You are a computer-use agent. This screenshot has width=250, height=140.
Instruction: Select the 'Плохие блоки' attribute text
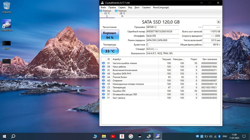[x=120, y=77]
